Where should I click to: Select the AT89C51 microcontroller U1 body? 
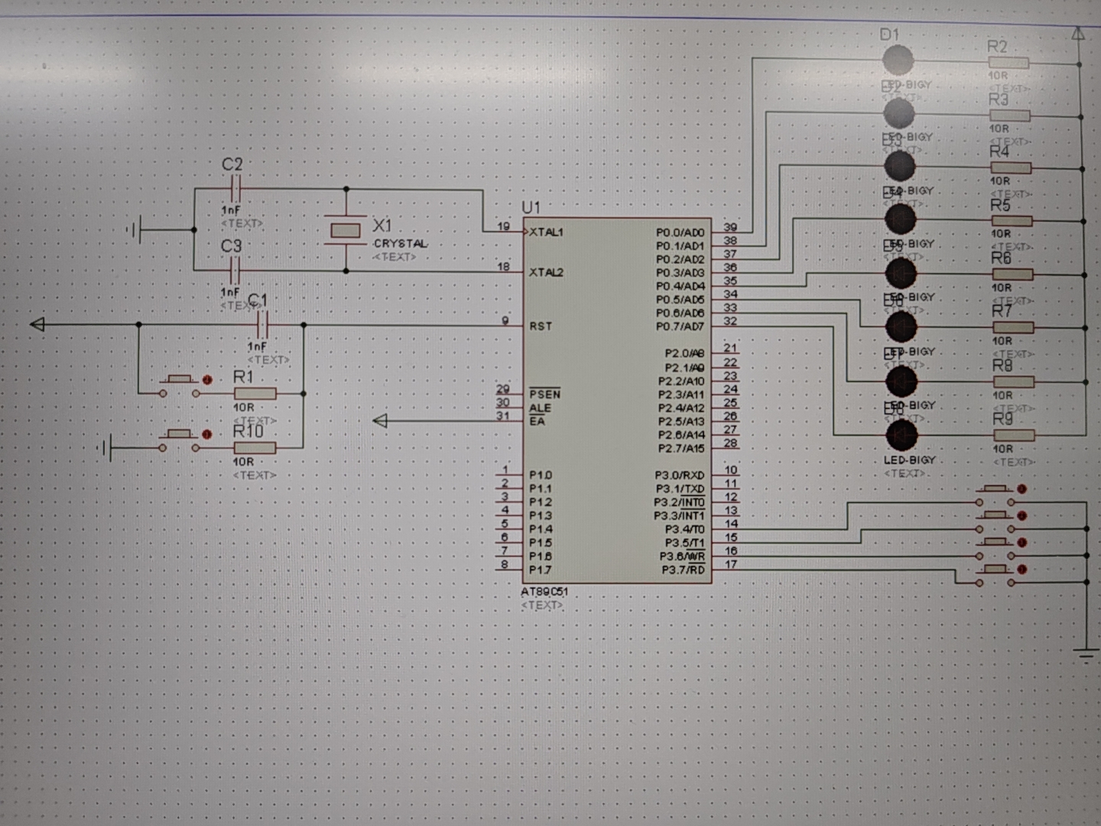point(617,402)
